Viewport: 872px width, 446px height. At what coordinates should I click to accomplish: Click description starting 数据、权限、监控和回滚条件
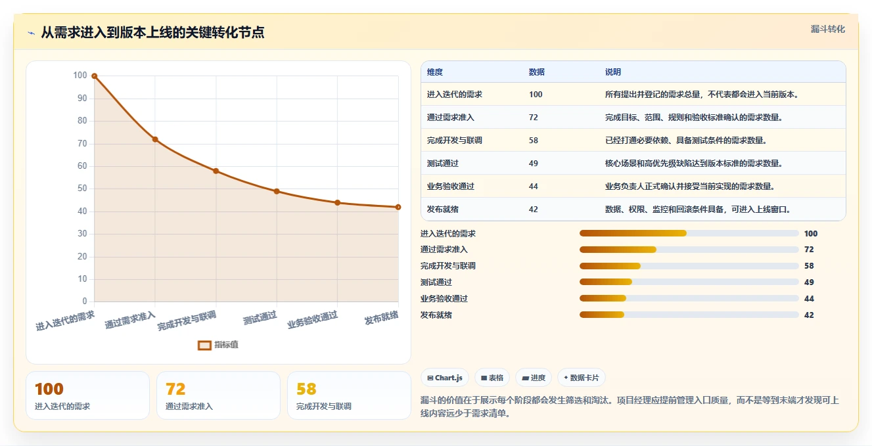click(698, 210)
